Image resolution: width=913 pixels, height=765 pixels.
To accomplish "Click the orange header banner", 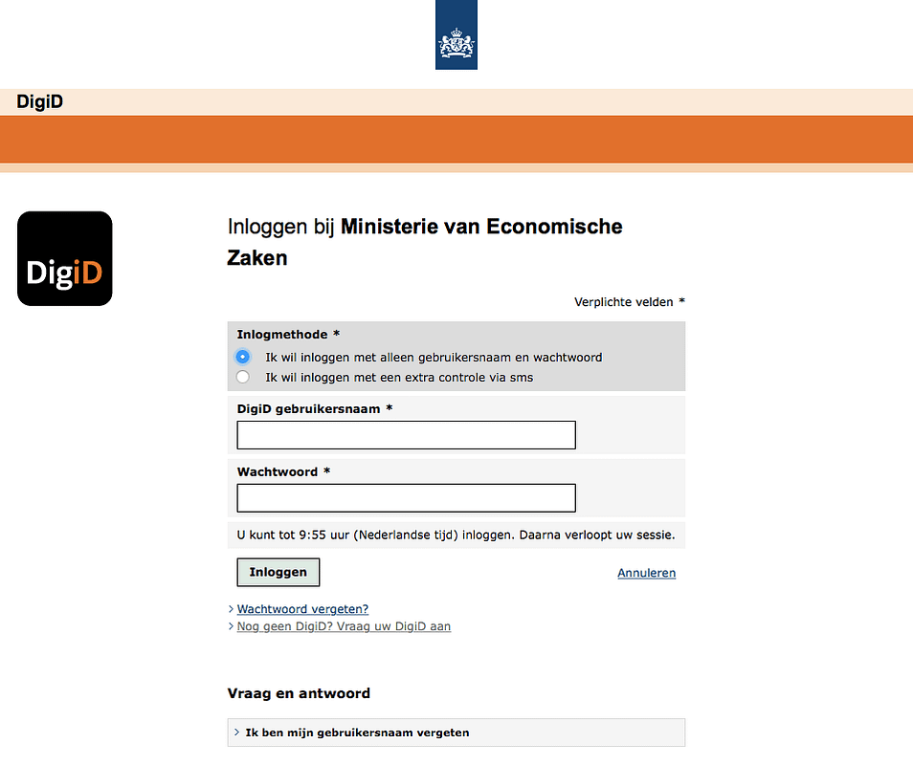I will click(456, 140).
